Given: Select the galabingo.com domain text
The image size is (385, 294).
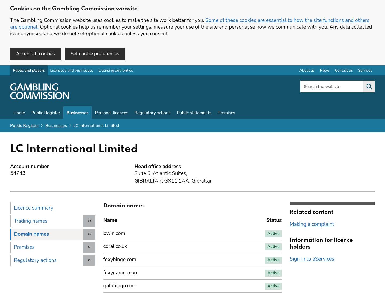Looking at the screenshot, I should [120, 286].
